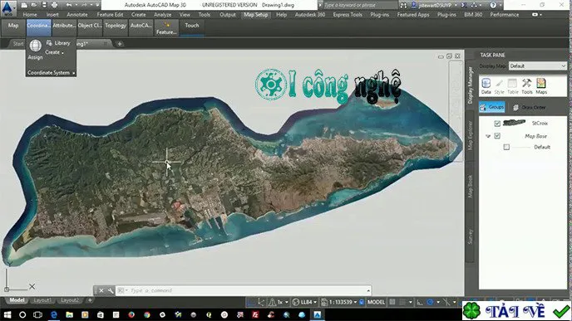Click the Groups button in Task Pane
The width and height of the screenshot is (572, 321).
(x=492, y=107)
